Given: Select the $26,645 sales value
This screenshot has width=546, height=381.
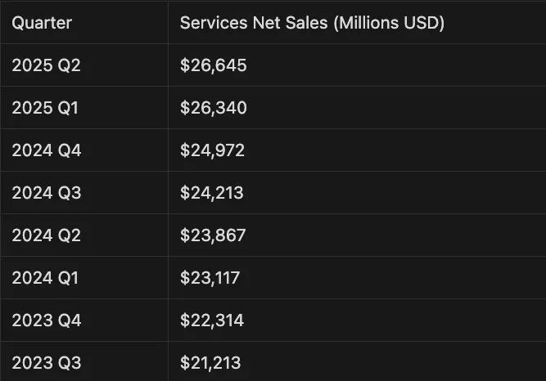Looking at the screenshot, I should point(213,65).
